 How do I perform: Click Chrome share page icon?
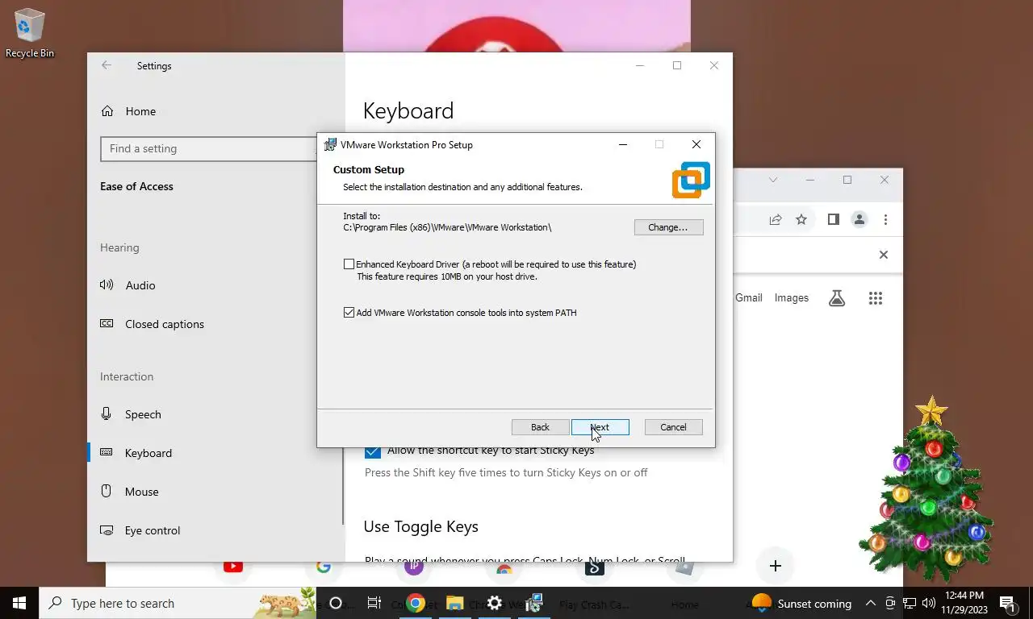(776, 219)
